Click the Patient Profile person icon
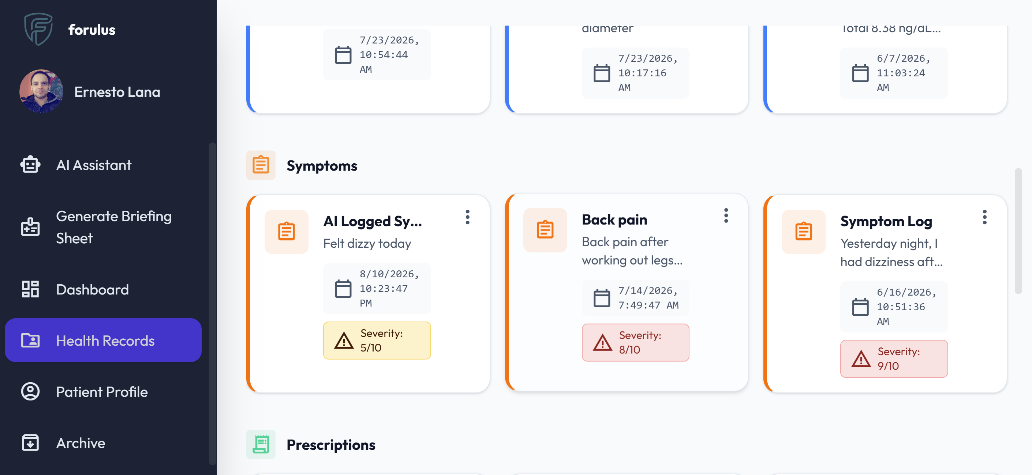 30,391
